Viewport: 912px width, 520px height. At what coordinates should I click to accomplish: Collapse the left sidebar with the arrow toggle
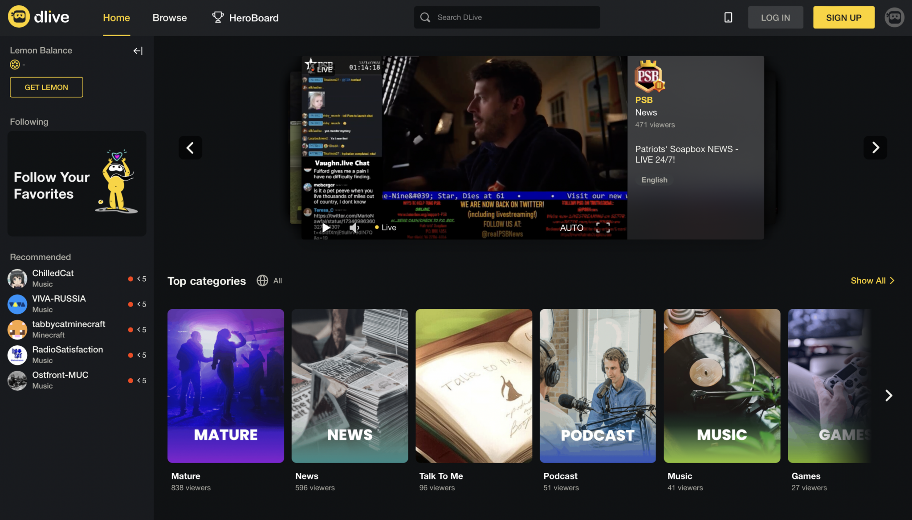(138, 51)
